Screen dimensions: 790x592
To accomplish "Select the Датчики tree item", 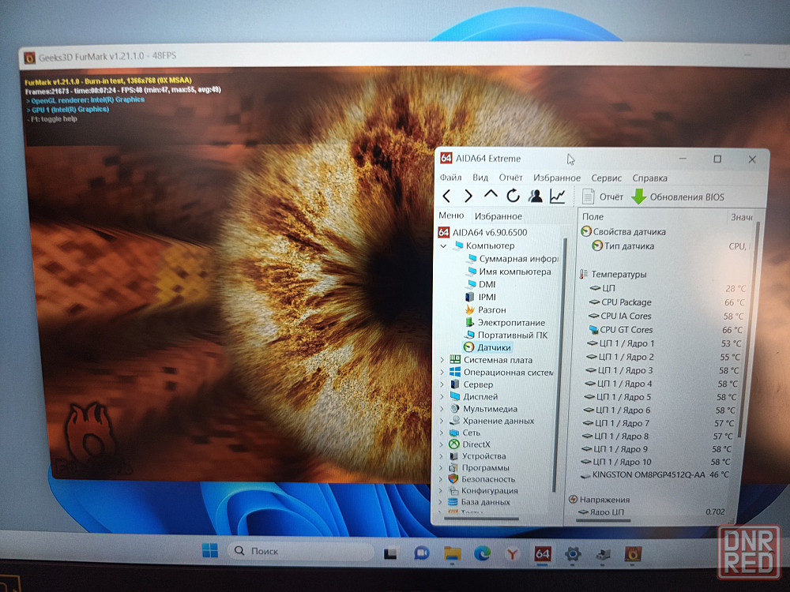I will click(x=487, y=347).
